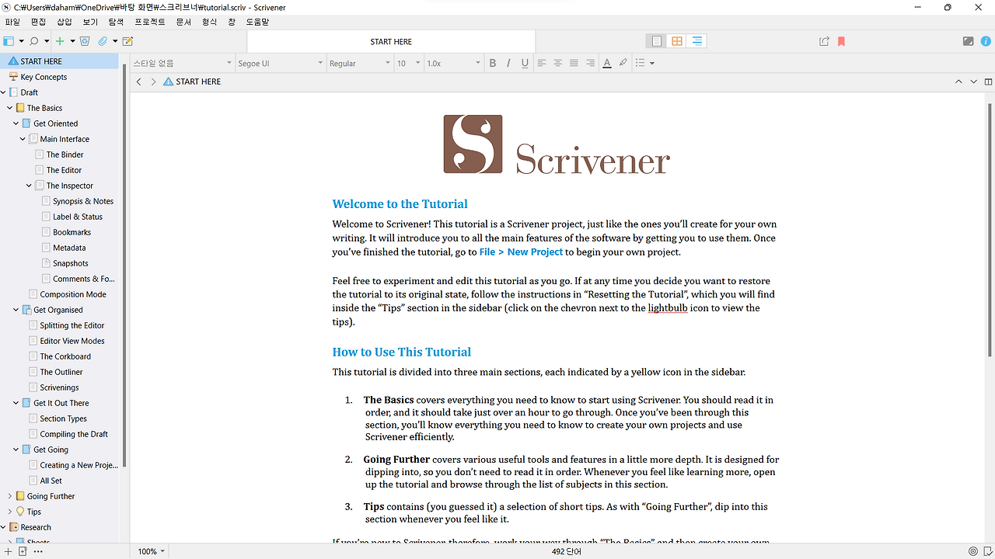Click the green Add document plus icon
The image size is (995, 559).
(60, 41)
